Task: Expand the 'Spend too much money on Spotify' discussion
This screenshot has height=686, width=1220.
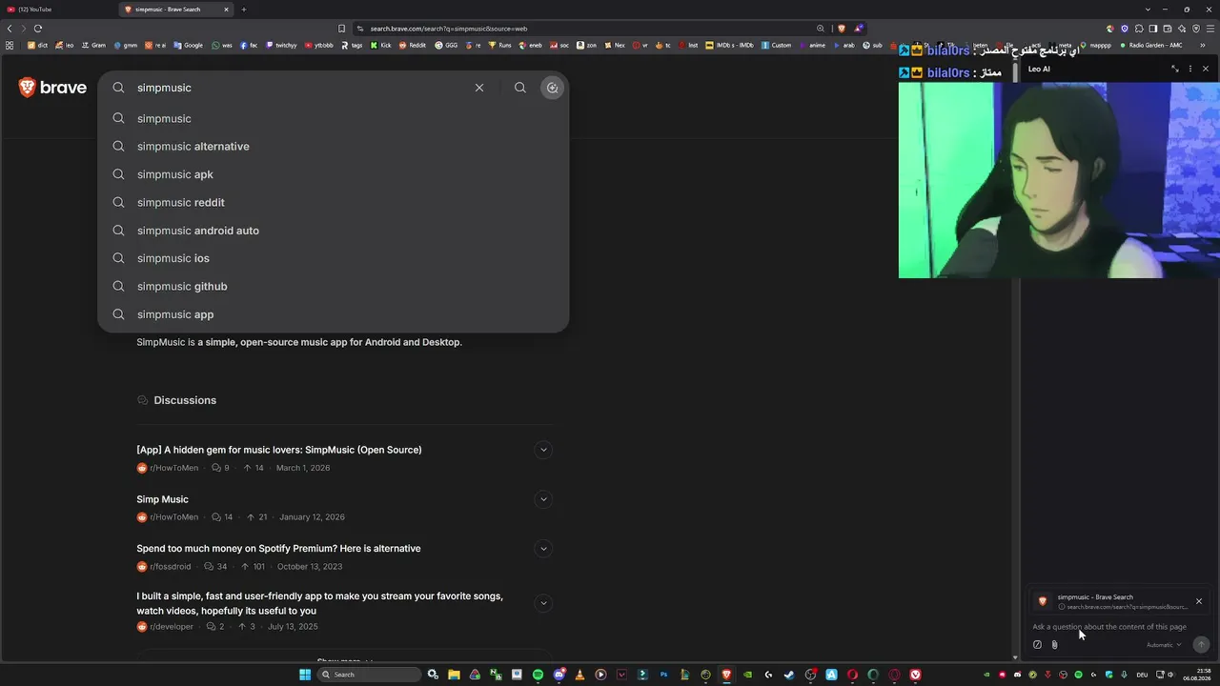Action: click(x=543, y=549)
